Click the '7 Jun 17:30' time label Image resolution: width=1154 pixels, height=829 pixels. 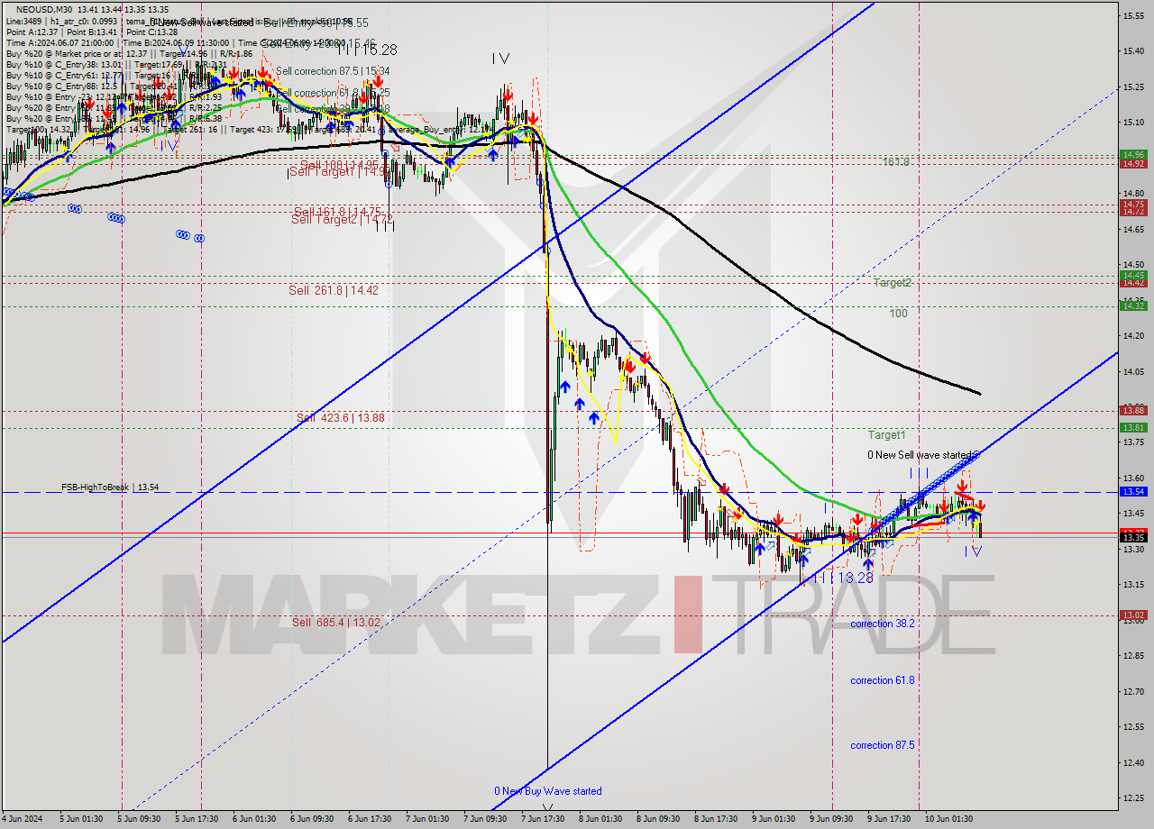point(543,819)
